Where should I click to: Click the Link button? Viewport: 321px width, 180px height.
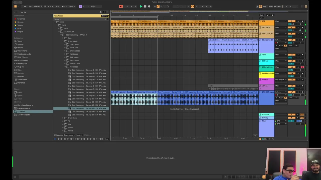[x=24, y=6]
